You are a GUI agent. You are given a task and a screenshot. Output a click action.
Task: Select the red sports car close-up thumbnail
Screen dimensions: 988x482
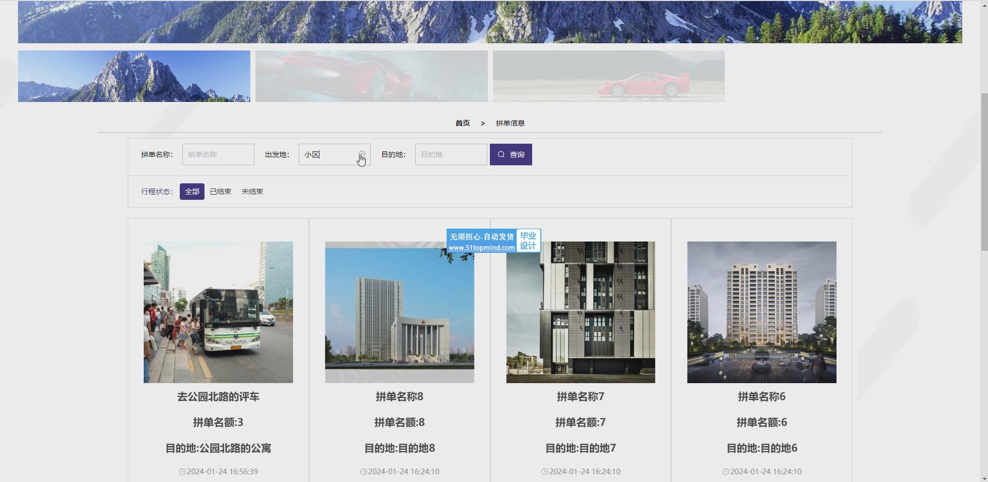(371, 76)
